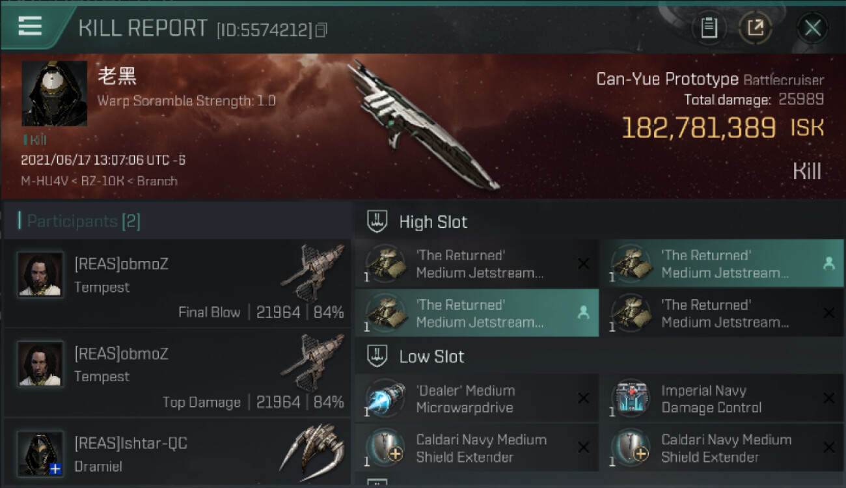Select the Imperial Navy Damage Control module
Screen dimensions: 846x488
click(721, 399)
